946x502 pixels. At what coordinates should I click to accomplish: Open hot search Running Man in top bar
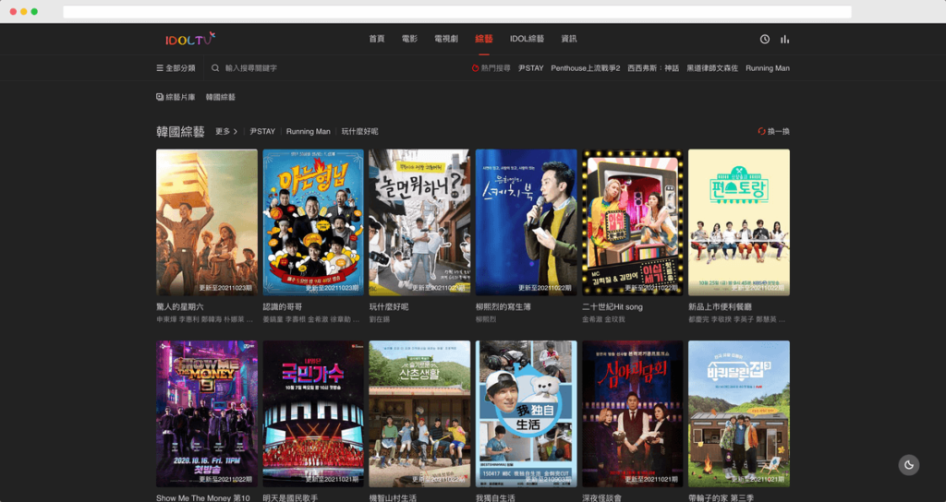pyautogui.click(x=768, y=68)
